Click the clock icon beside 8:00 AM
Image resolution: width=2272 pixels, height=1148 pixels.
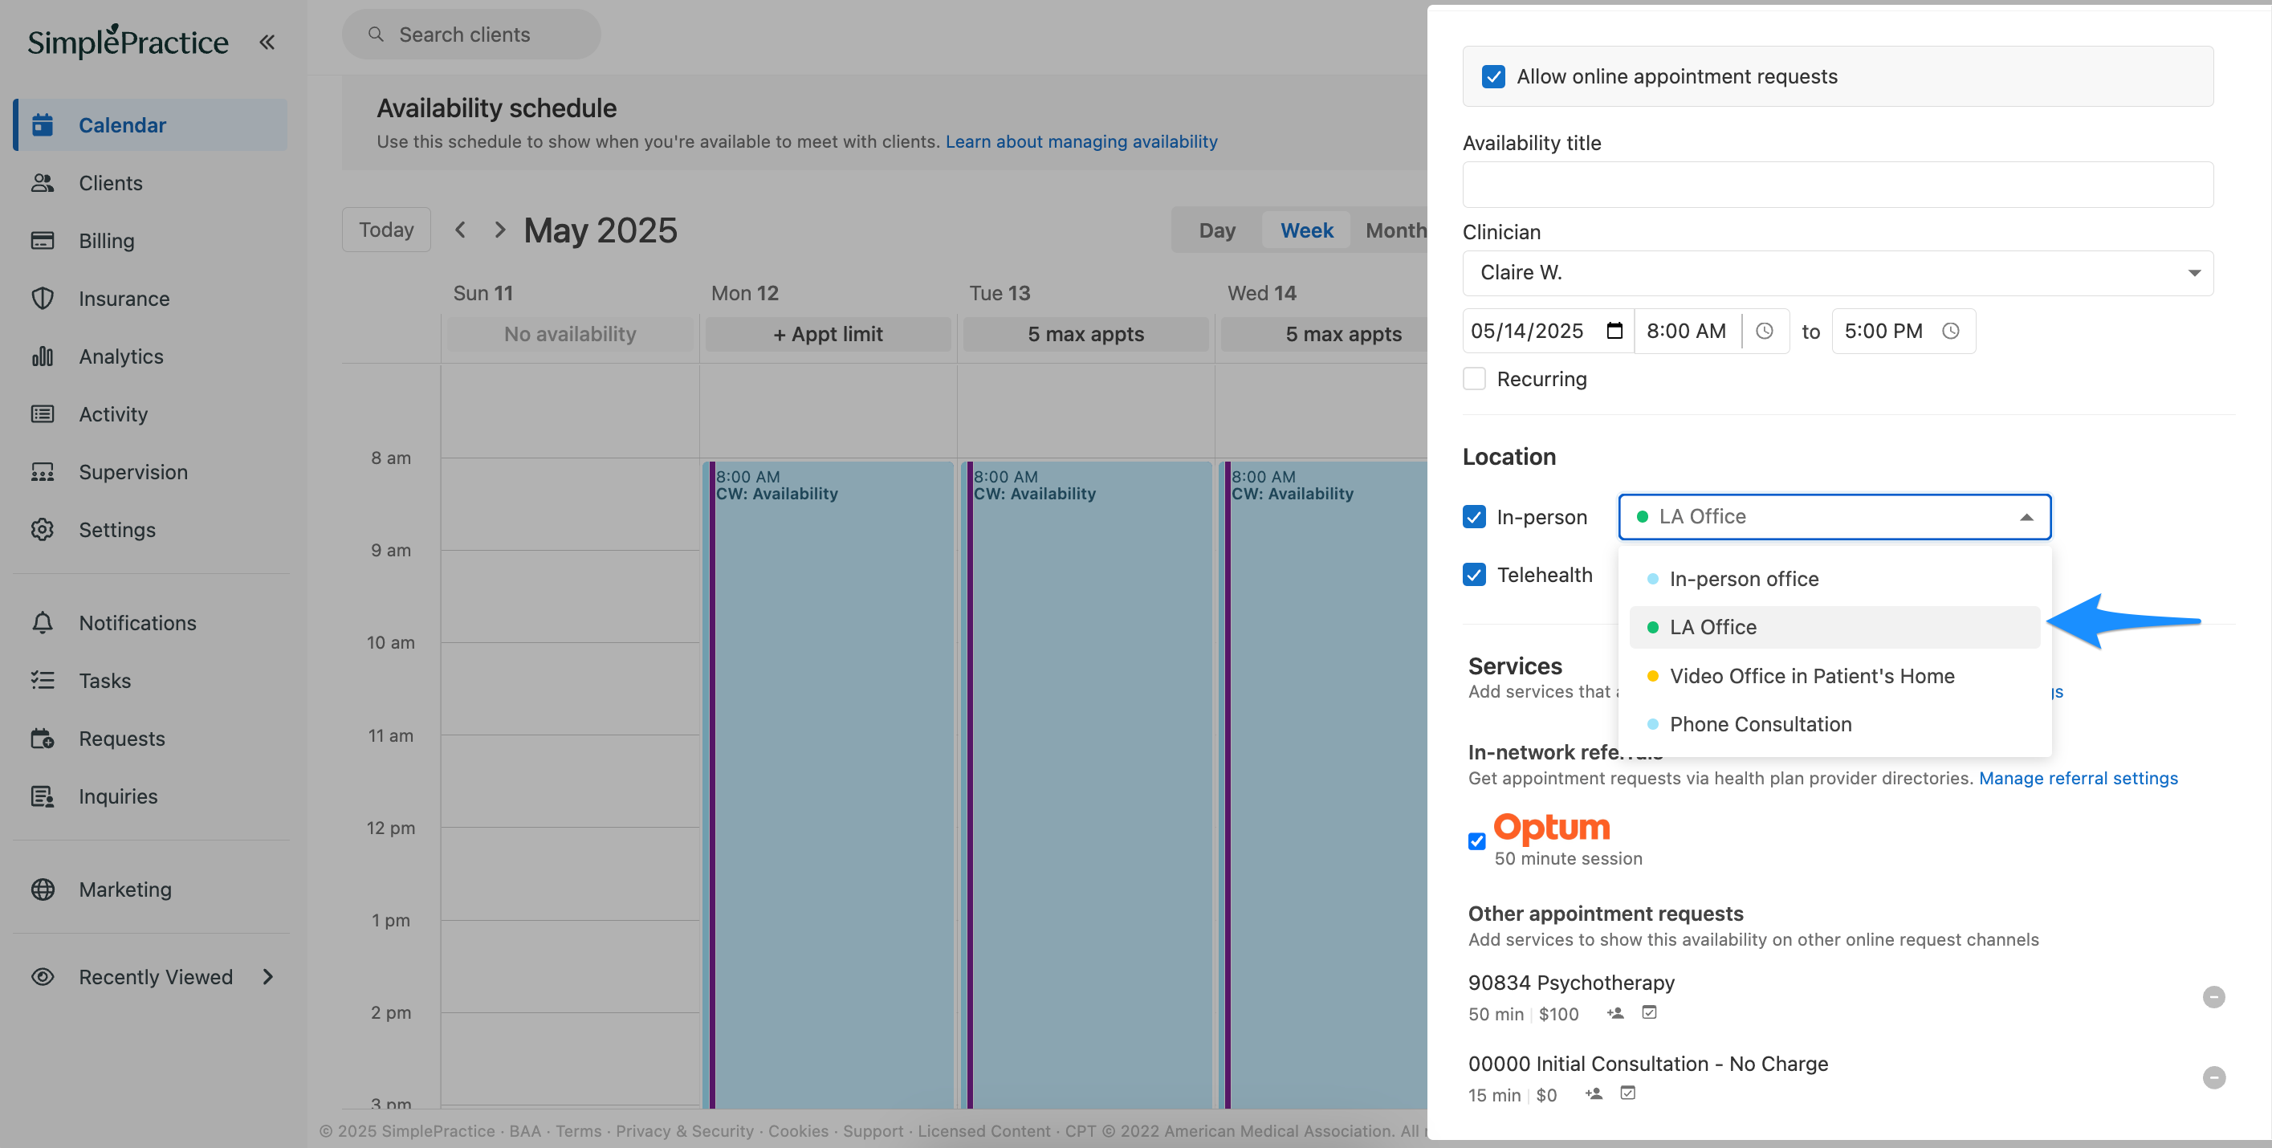point(1764,332)
